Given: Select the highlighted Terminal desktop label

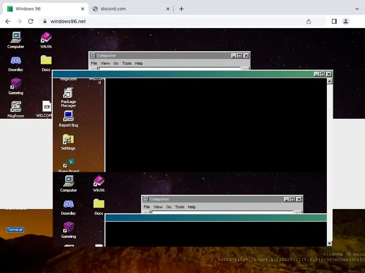Looking at the screenshot, I should click(x=15, y=230).
